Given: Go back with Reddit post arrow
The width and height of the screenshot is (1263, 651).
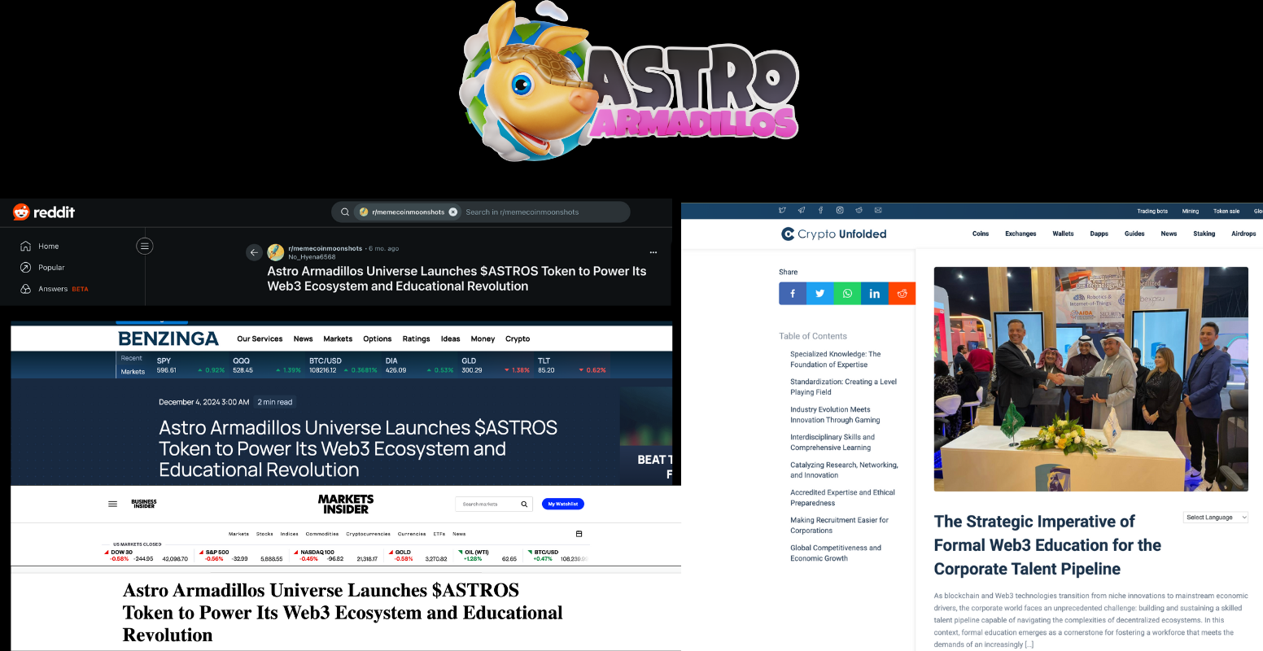Looking at the screenshot, I should pyautogui.click(x=254, y=252).
